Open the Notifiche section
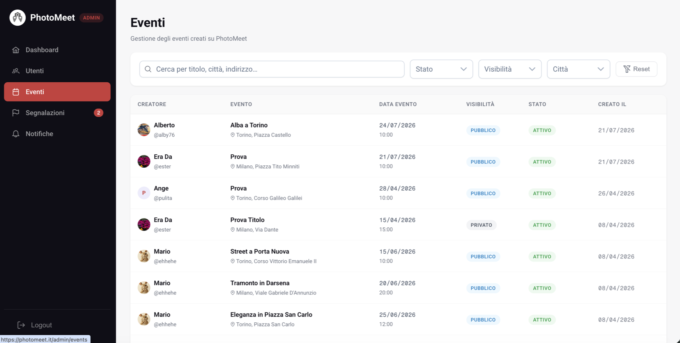 [x=57, y=134]
